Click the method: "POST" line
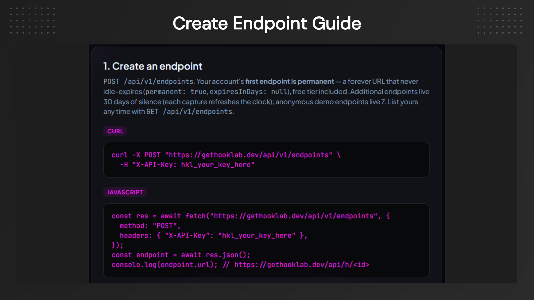534x300 pixels. pyautogui.click(x=150, y=226)
